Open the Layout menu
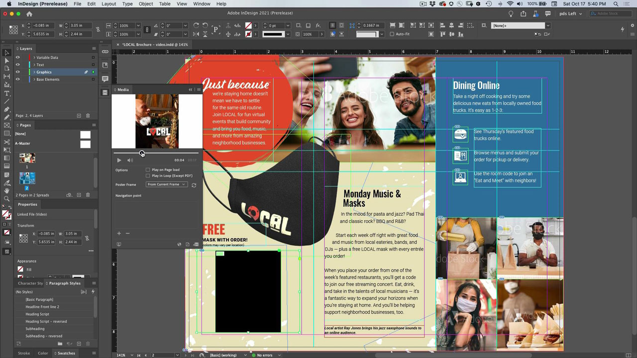The image size is (637, 358). click(x=108, y=4)
